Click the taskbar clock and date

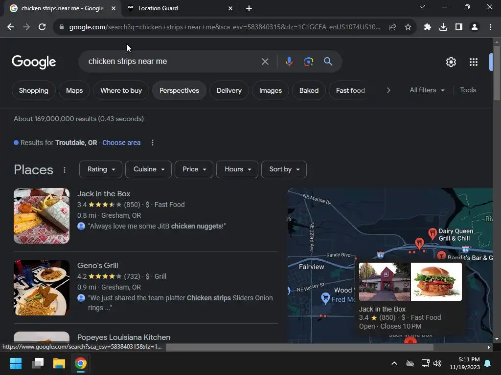(465, 363)
